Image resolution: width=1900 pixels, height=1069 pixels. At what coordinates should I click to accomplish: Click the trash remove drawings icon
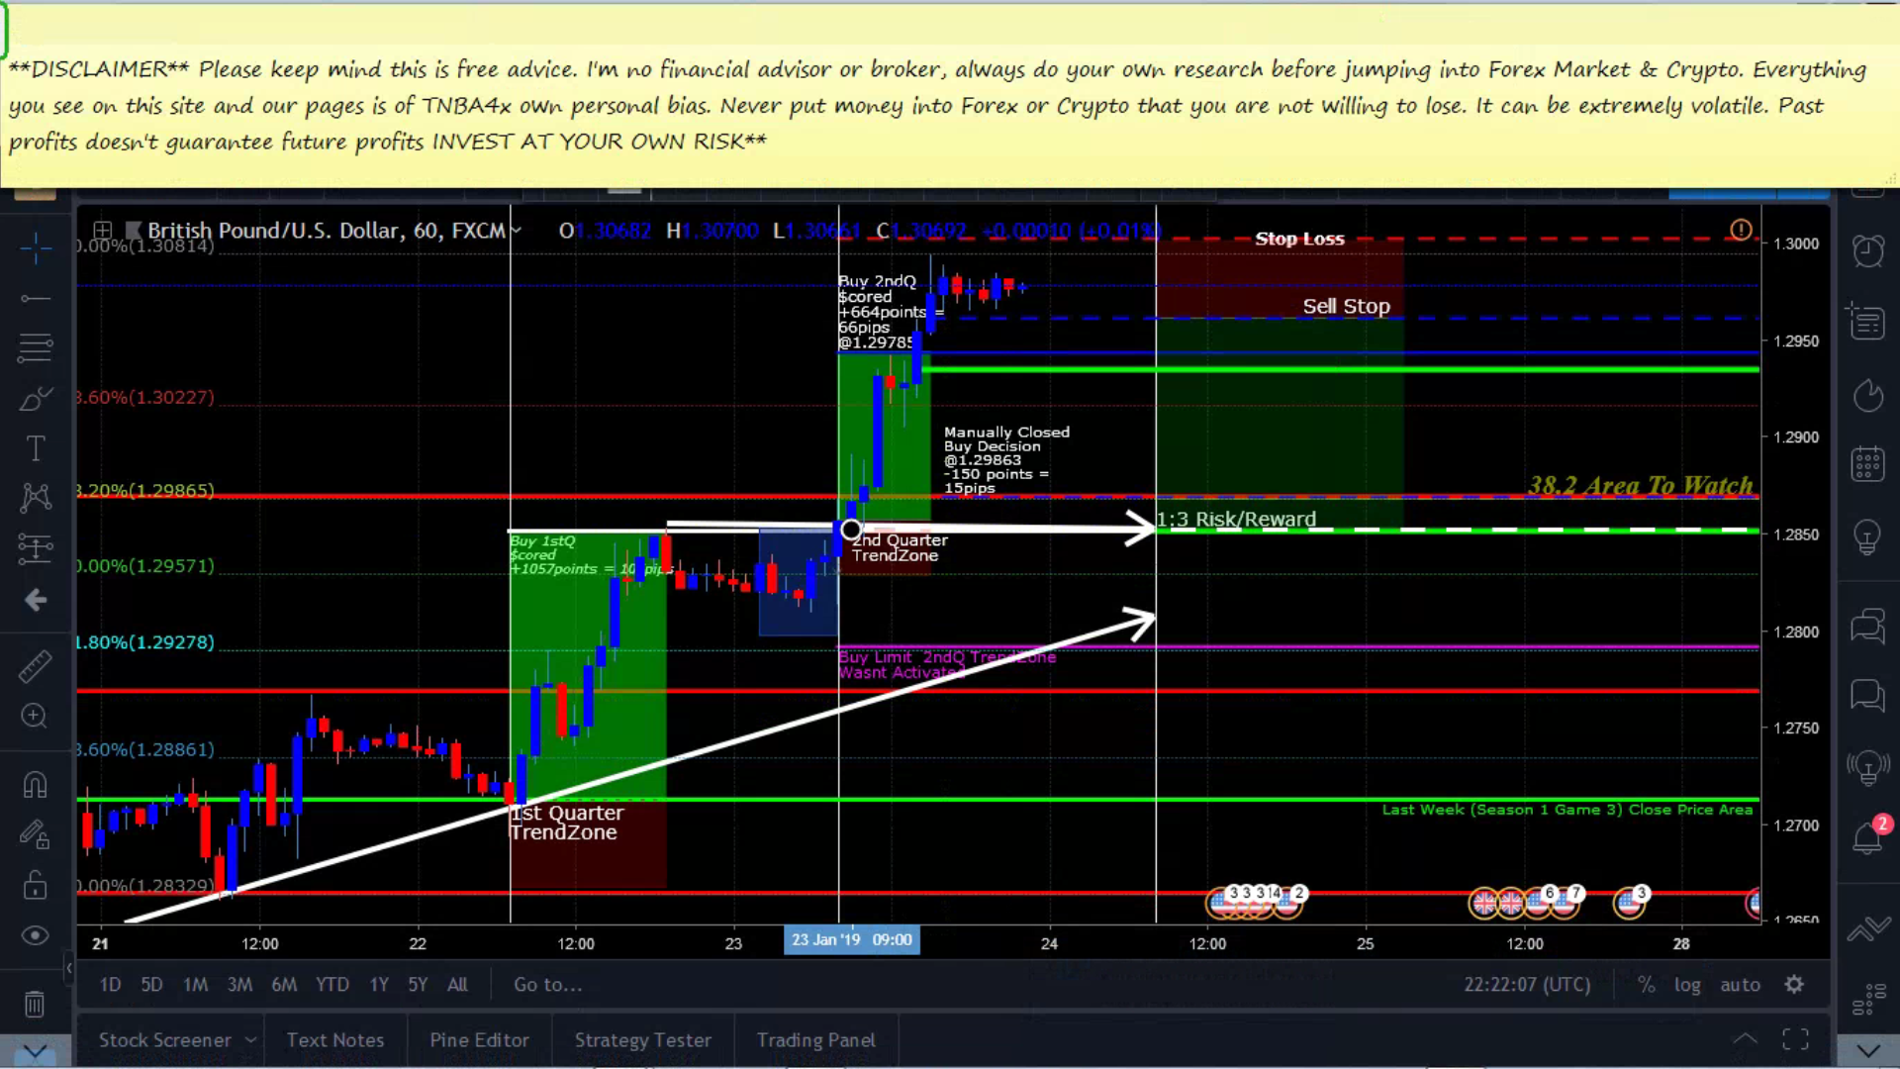coord(36,1004)
